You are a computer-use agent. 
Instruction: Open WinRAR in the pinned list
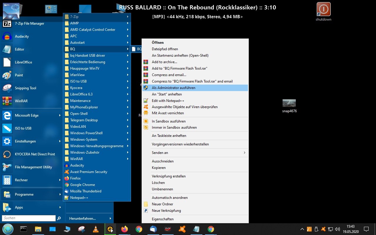click(x=31, y=101)
